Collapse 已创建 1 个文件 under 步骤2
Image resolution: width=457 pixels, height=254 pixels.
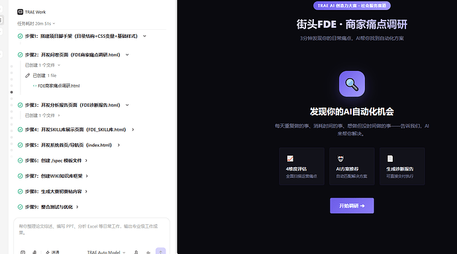(x=42, y=65)
